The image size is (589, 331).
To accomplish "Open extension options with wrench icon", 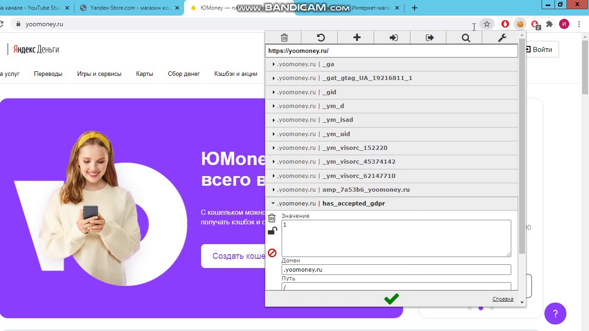I will click(502, 38).
